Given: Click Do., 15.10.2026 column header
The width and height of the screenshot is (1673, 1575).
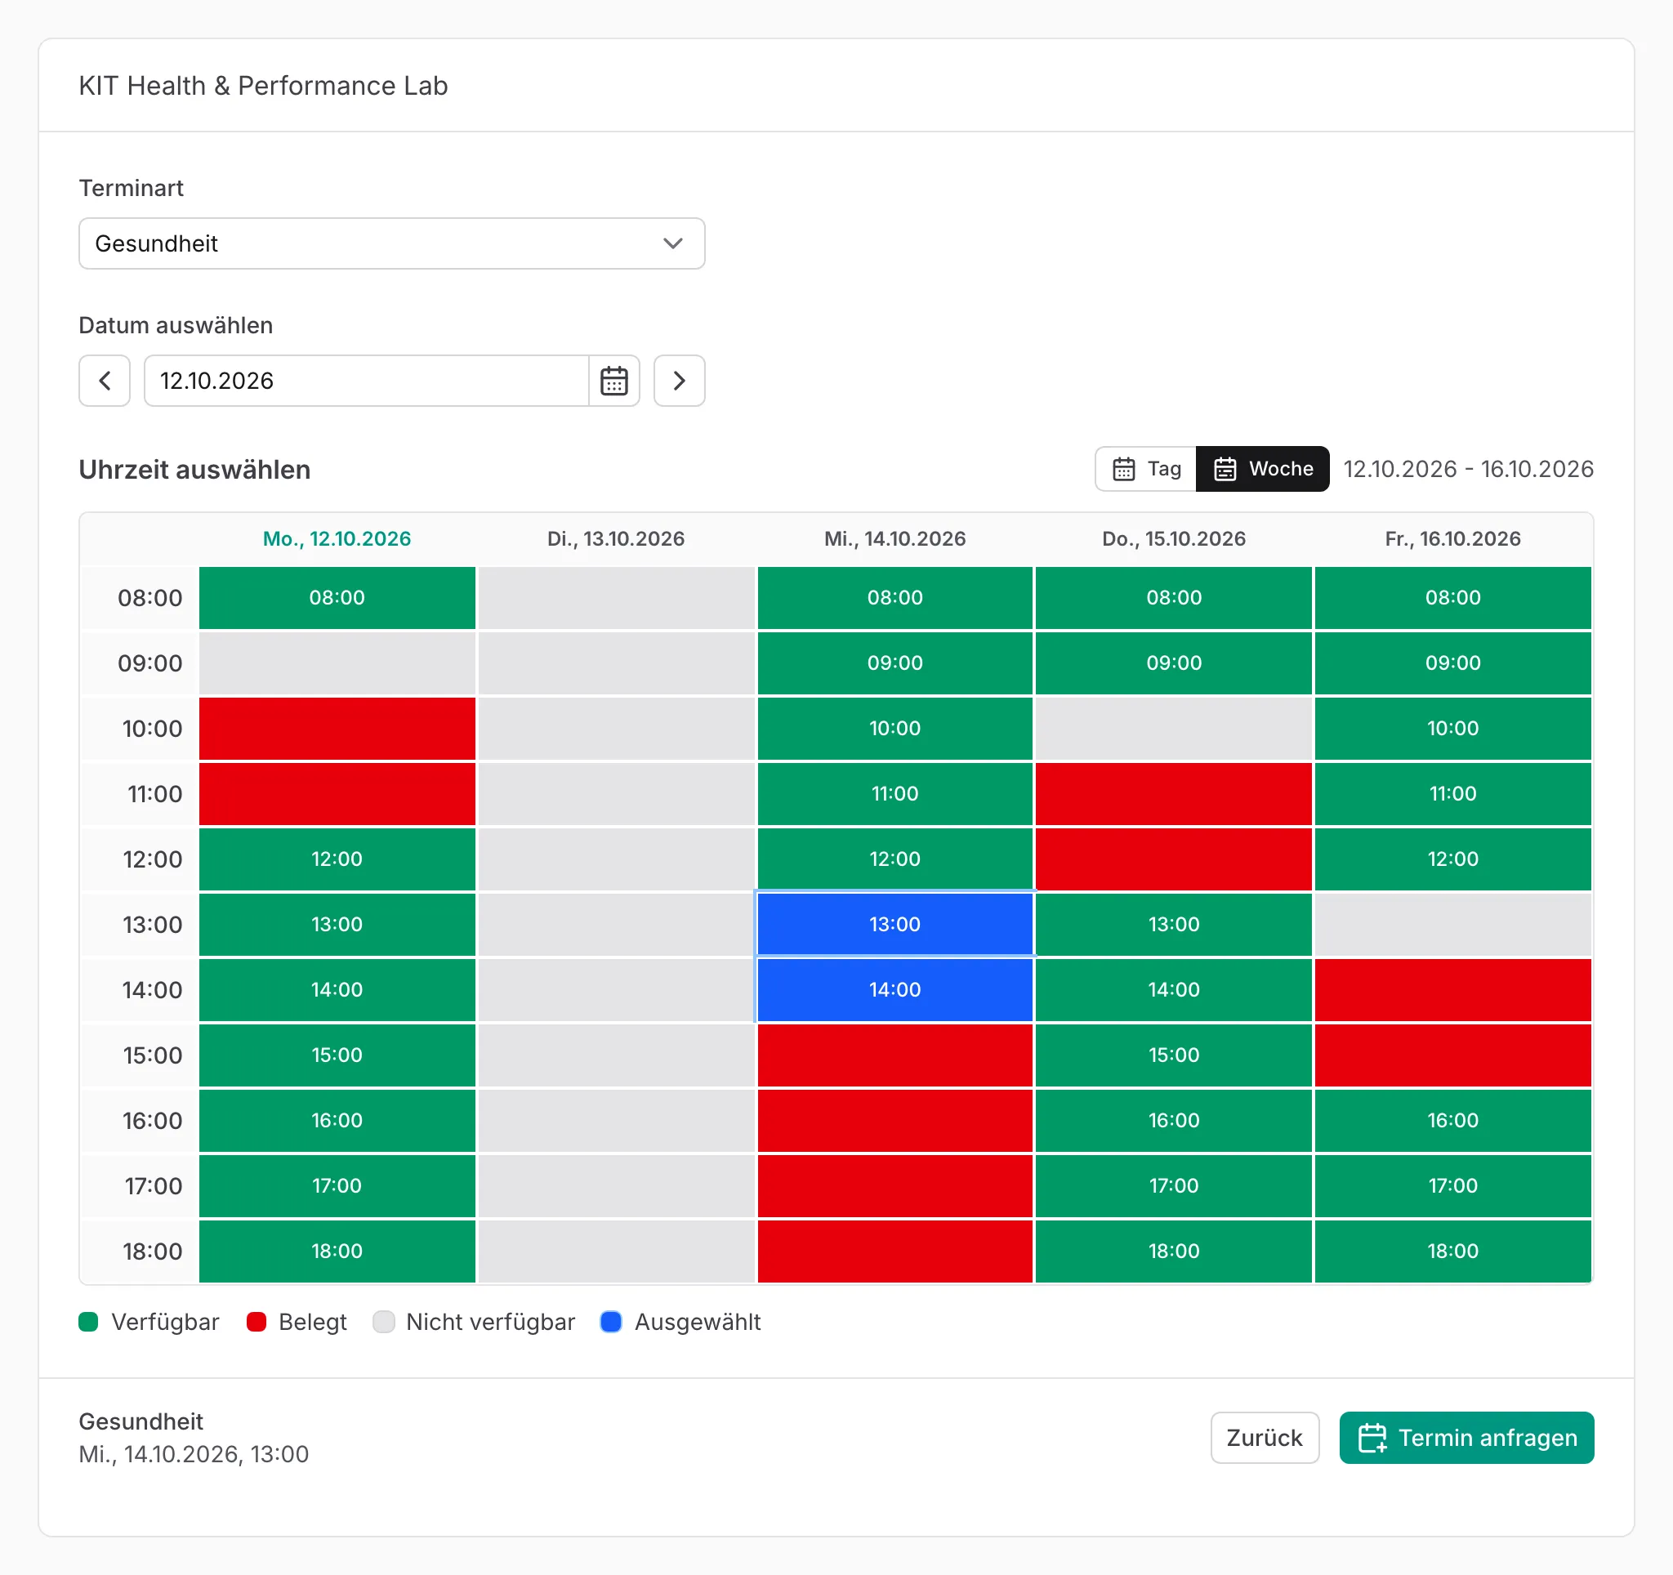Looking at the screenshot, I should (x=1173, y=539).
